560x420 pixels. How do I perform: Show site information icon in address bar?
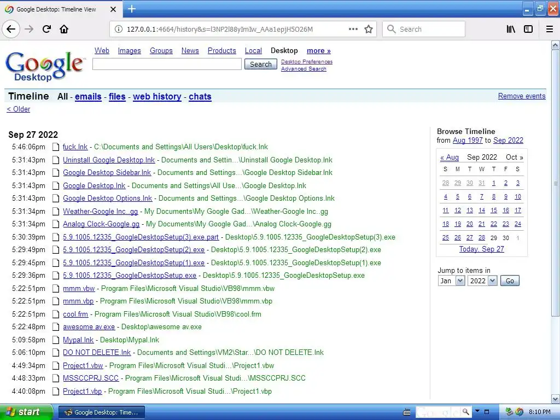118,29
